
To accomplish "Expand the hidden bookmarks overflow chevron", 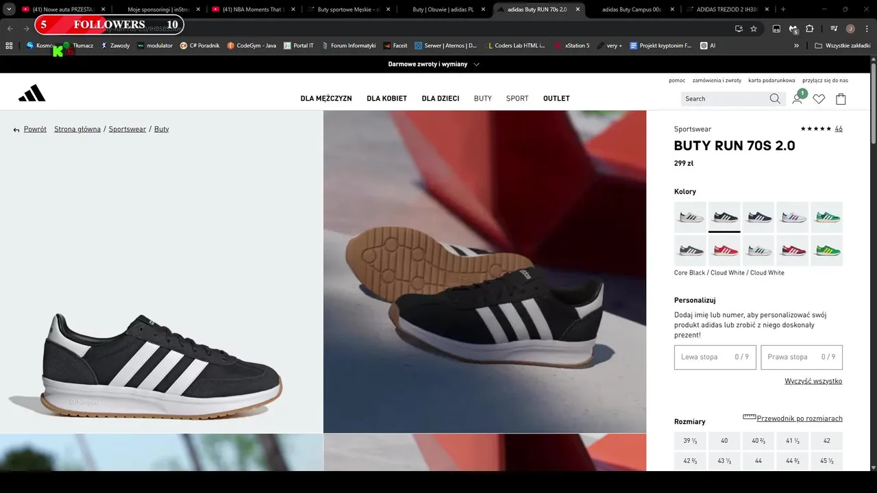I will click(796, 45).
